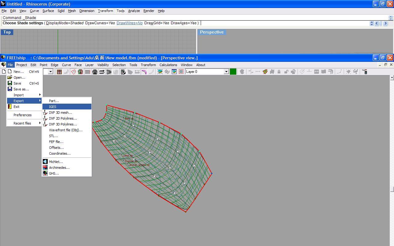Image resolution: width=394 pixels, height=246 pixels.
Task: Click the GHS export icon
Action: click(x=45, y=173)
